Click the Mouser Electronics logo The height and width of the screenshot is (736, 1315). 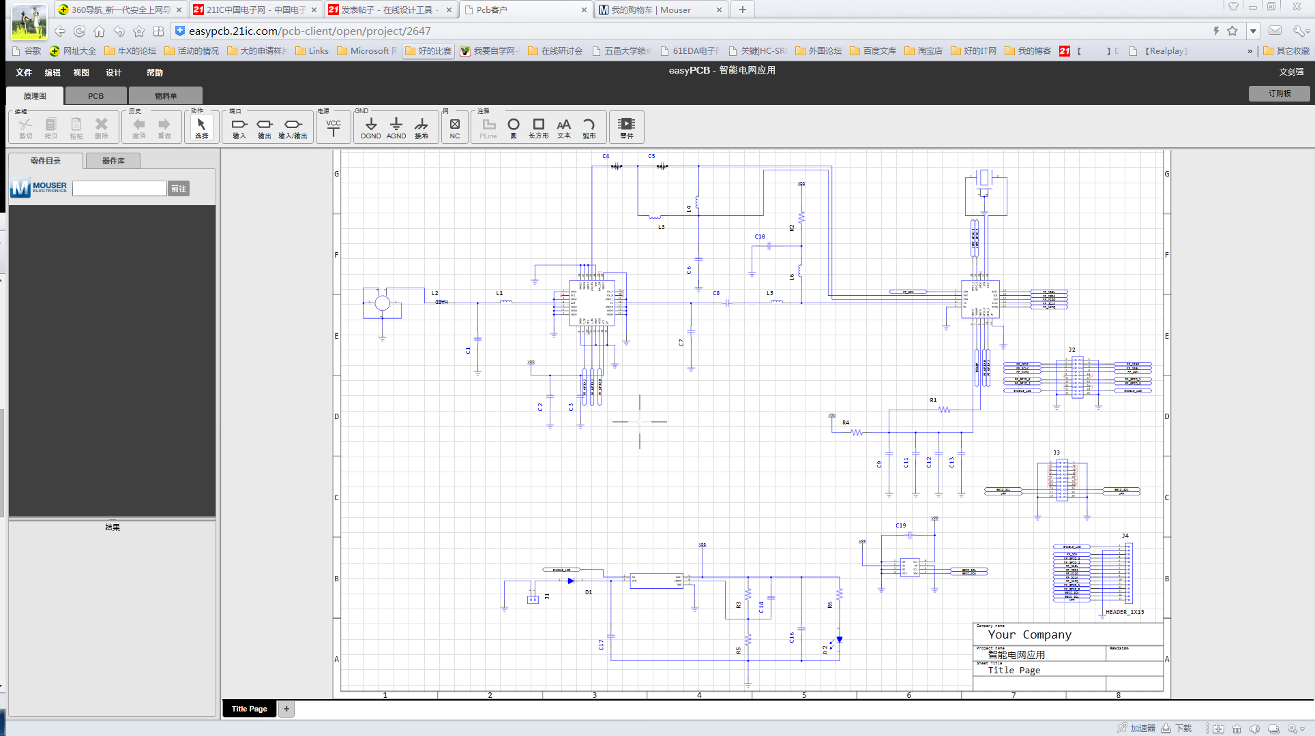coord(40,188)
